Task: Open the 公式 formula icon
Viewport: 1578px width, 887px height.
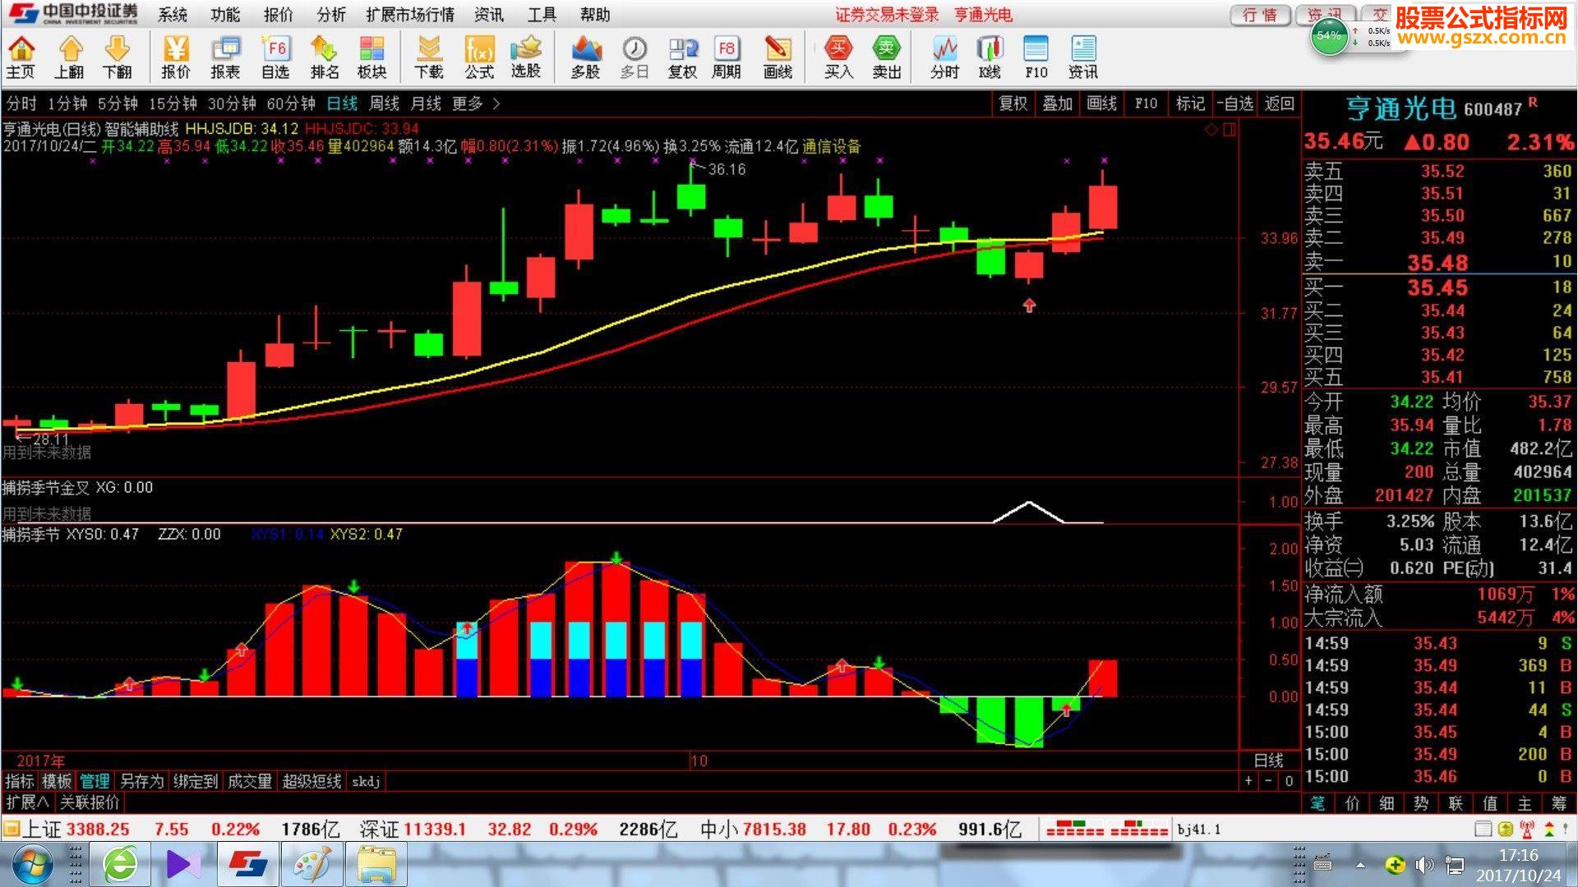Action: click(478, 57)
